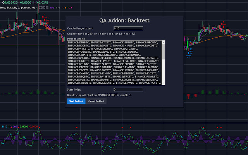Click the QA Addon: Backtest title
The width and height of the screenshot is (248, 155).
point(124,21)
